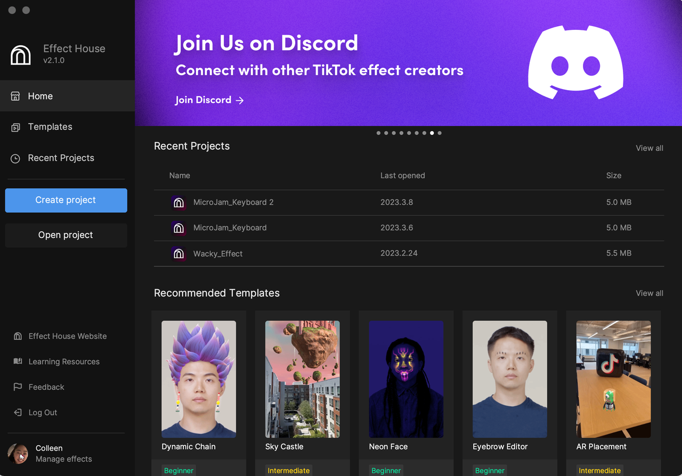The height and width of the screenshot is (476, 682).
Task: Click the Dynamic Chain template title
Action: click(189, 447)
